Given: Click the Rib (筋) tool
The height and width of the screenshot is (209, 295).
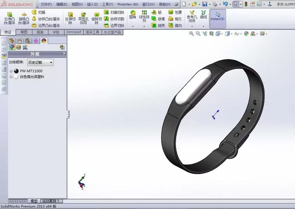Looking at the screenshot, I should tap(157, 12).
